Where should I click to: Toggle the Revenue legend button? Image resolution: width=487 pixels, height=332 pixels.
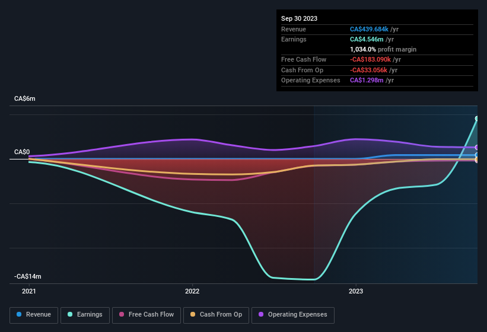(x=34, y=315)
